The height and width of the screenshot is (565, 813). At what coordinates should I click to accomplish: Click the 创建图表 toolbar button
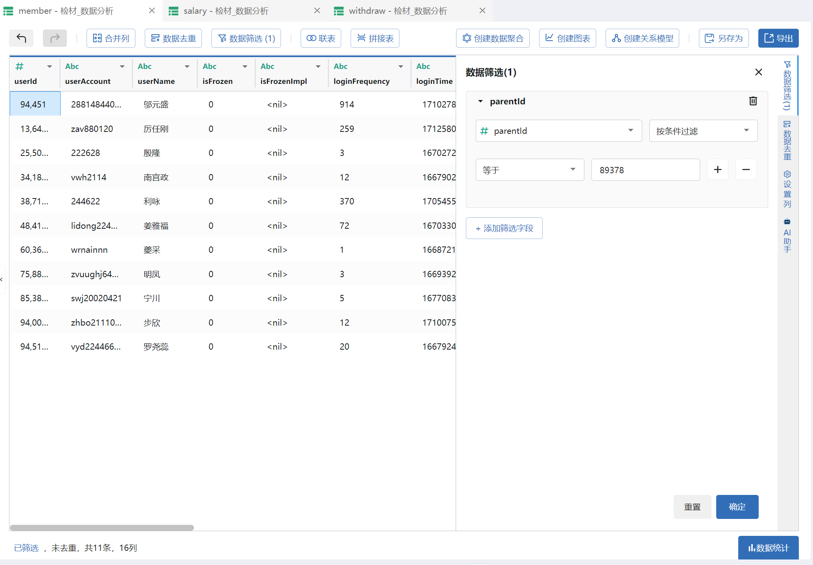pos(567,38)
